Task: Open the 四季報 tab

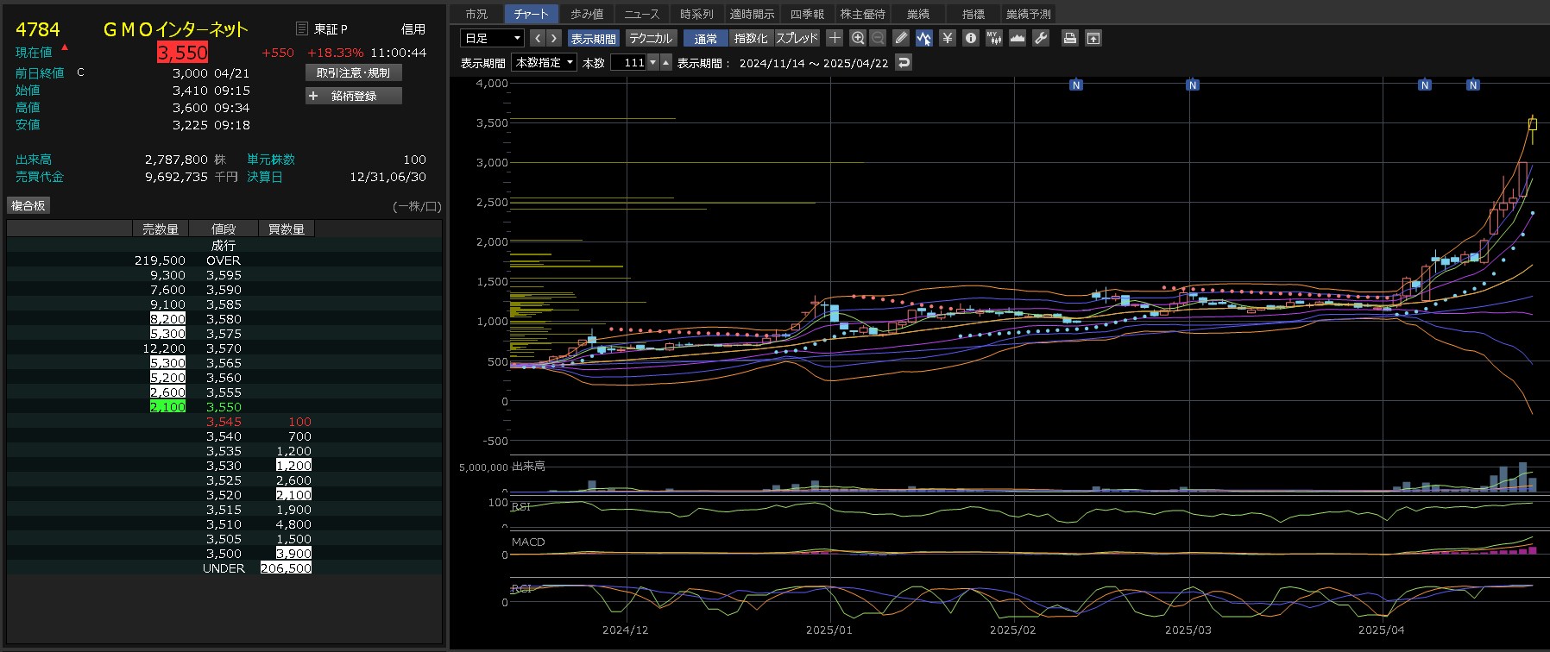Action: (808, 14)
